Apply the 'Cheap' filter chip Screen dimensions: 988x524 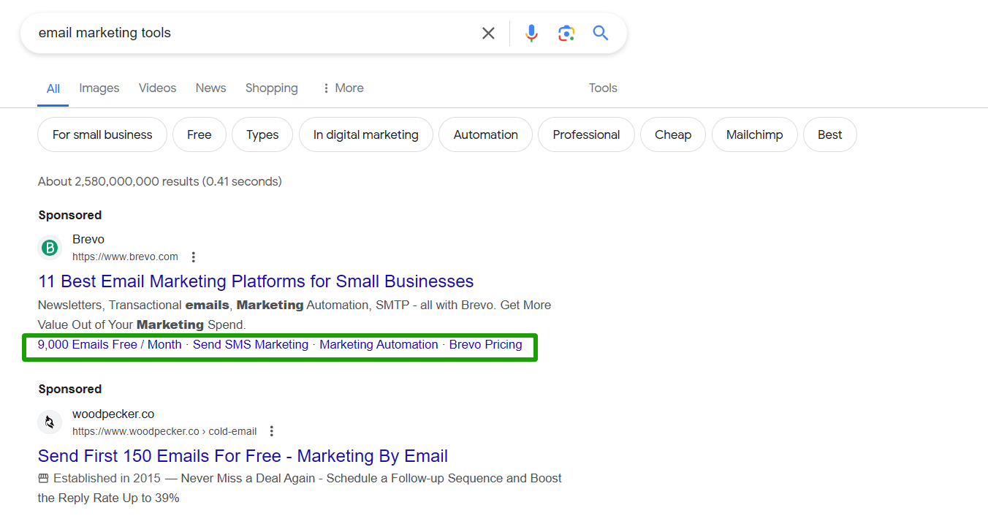point(673,134)
